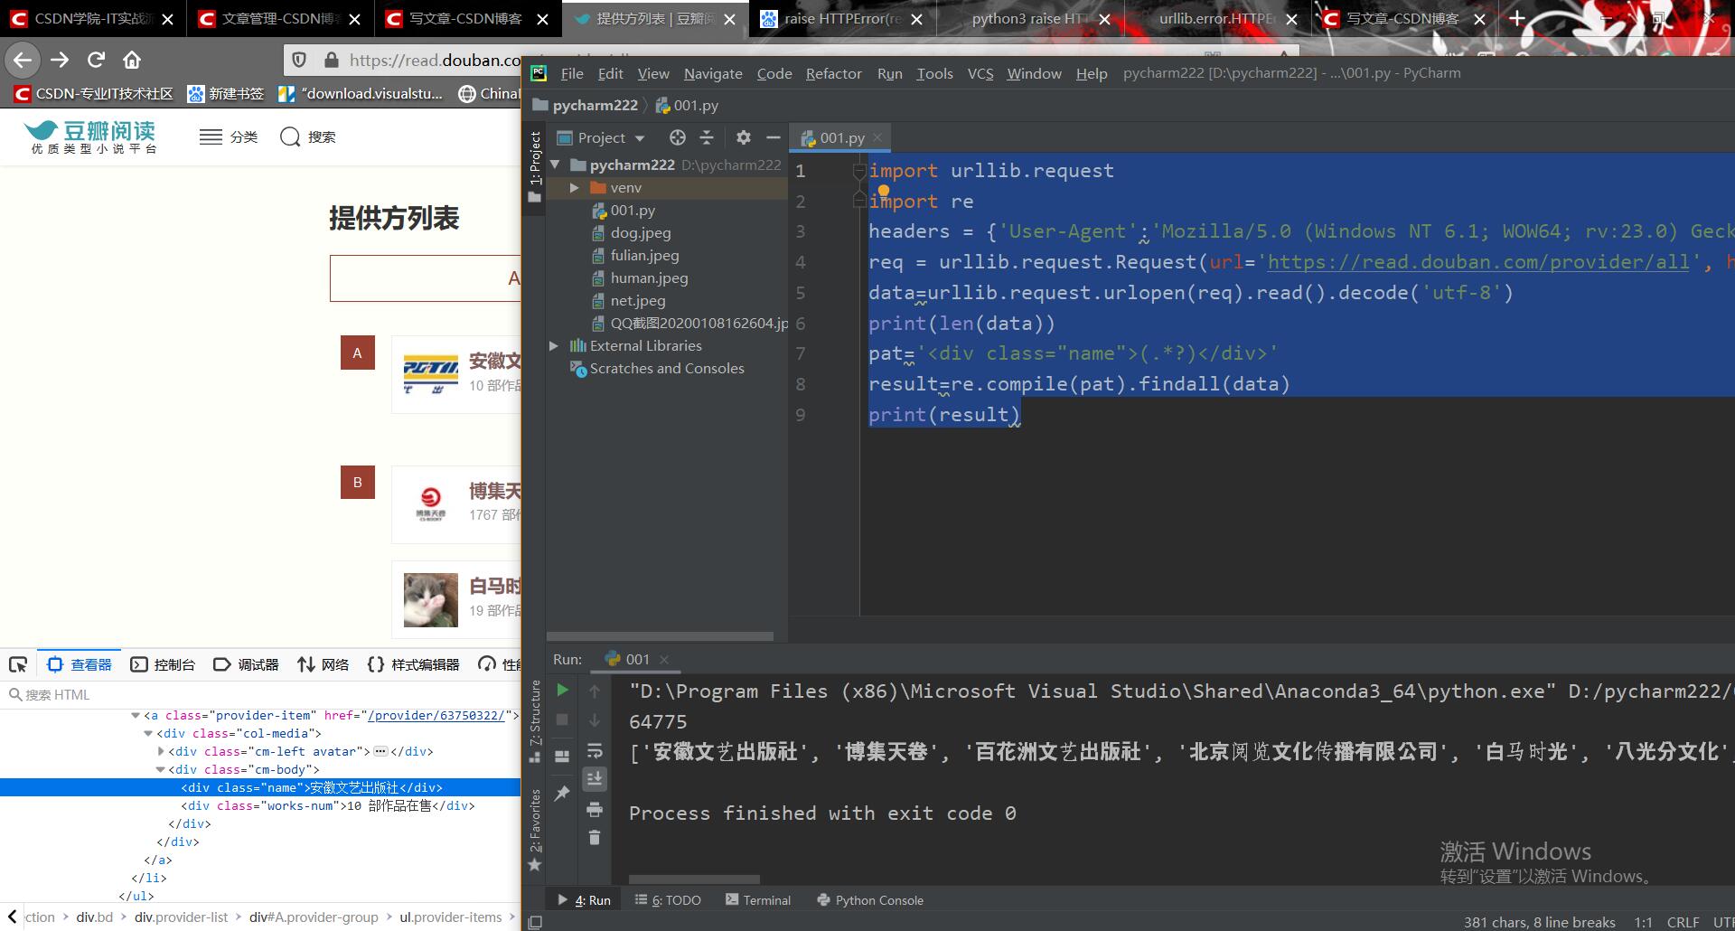1735x931 pixels.
Task: Restore layout icon in Run panel
Action: [562, 756]
